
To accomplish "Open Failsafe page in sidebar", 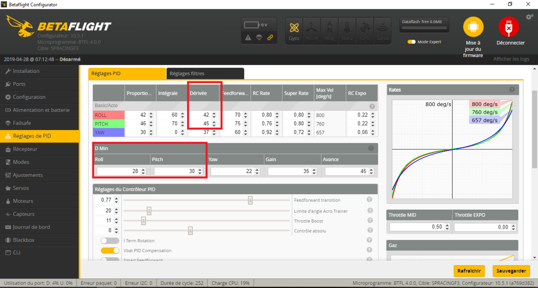I will pyautogui.click(x=39, y=123).
